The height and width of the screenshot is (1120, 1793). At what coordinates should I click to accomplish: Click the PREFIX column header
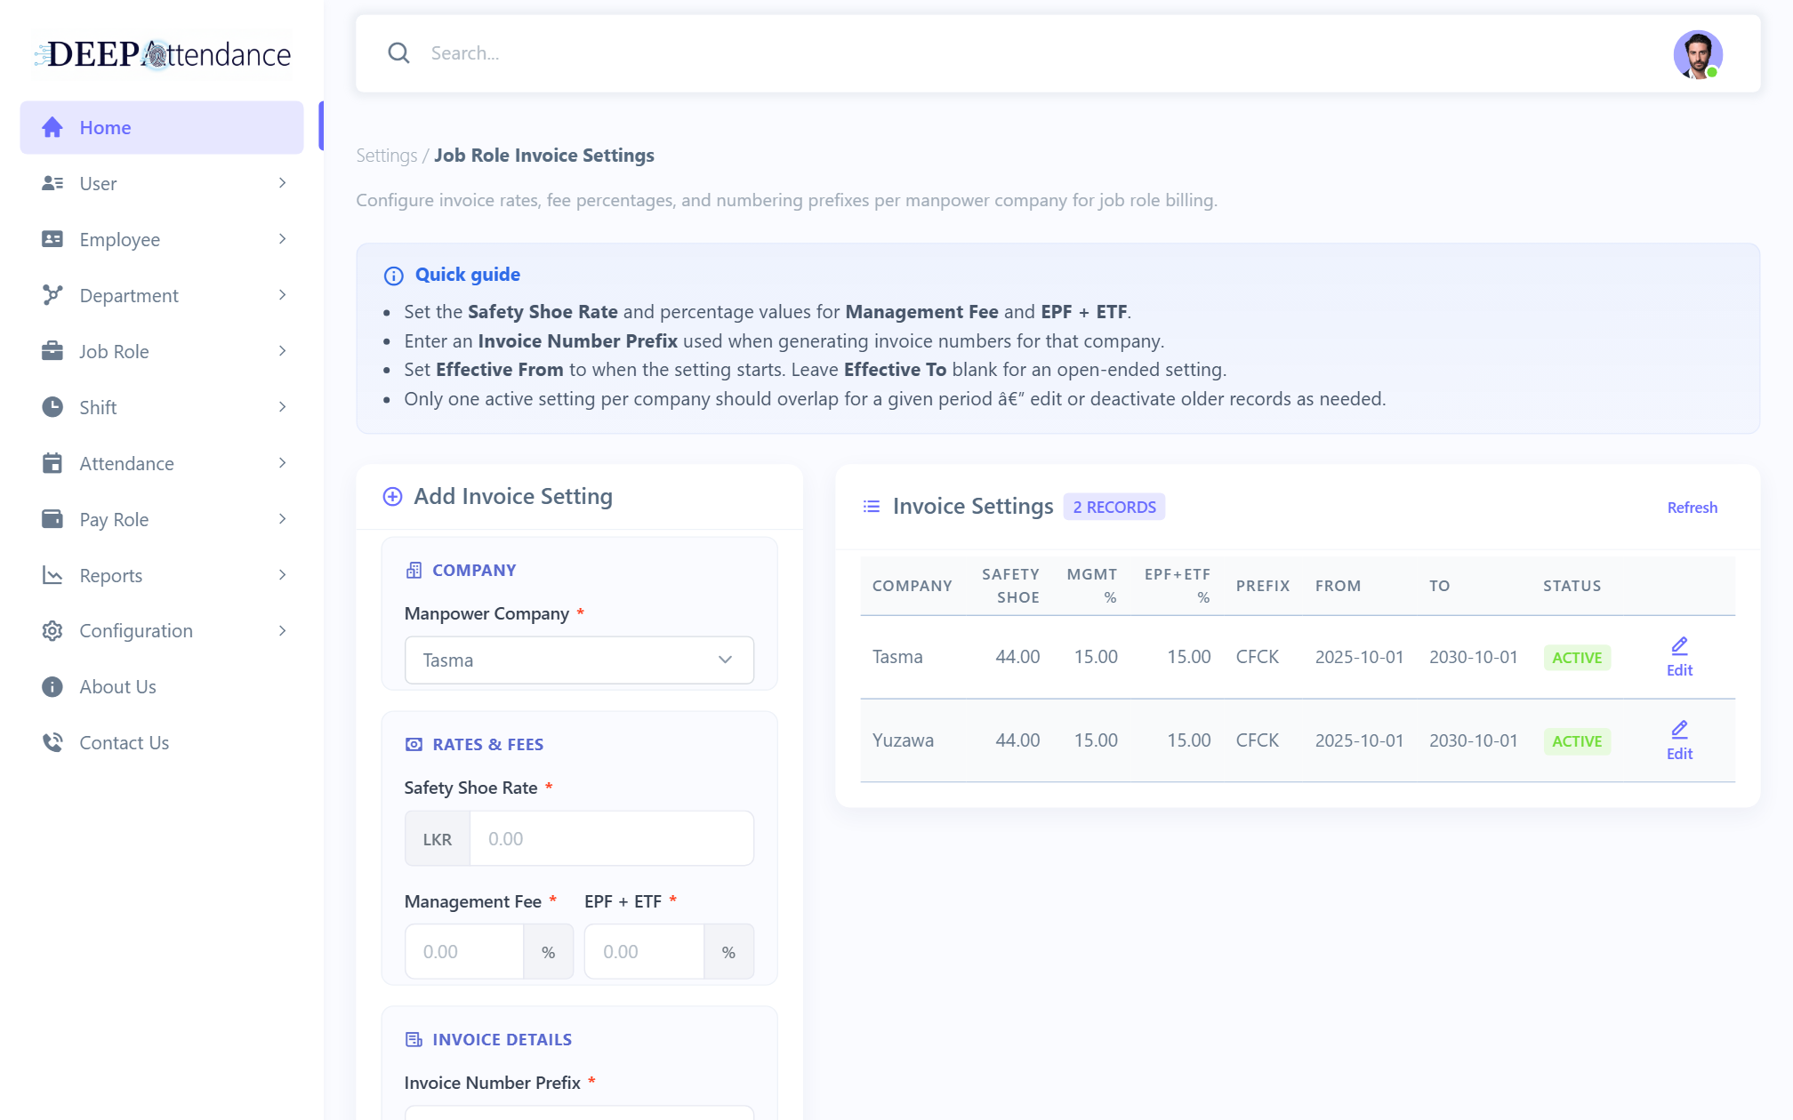[1263, 586]
